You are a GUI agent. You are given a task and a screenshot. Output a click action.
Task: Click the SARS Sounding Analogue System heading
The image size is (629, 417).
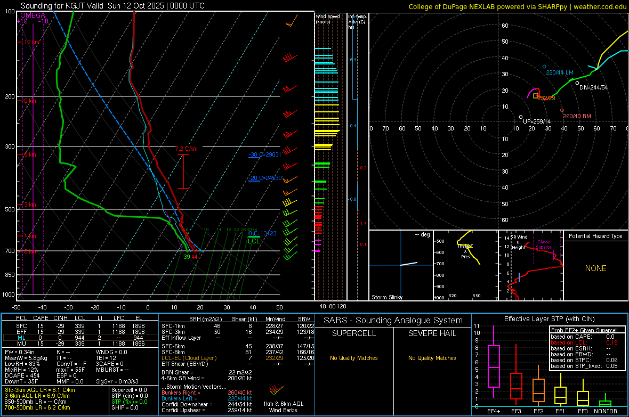click(x=393, y=321)
